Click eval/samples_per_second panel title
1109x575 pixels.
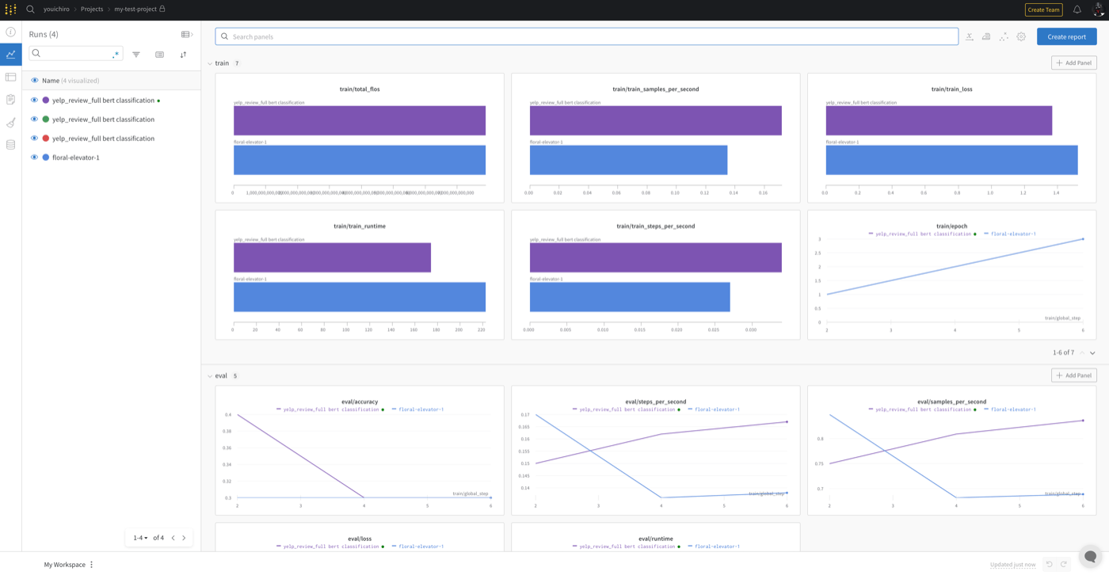[x=951, y=402]
